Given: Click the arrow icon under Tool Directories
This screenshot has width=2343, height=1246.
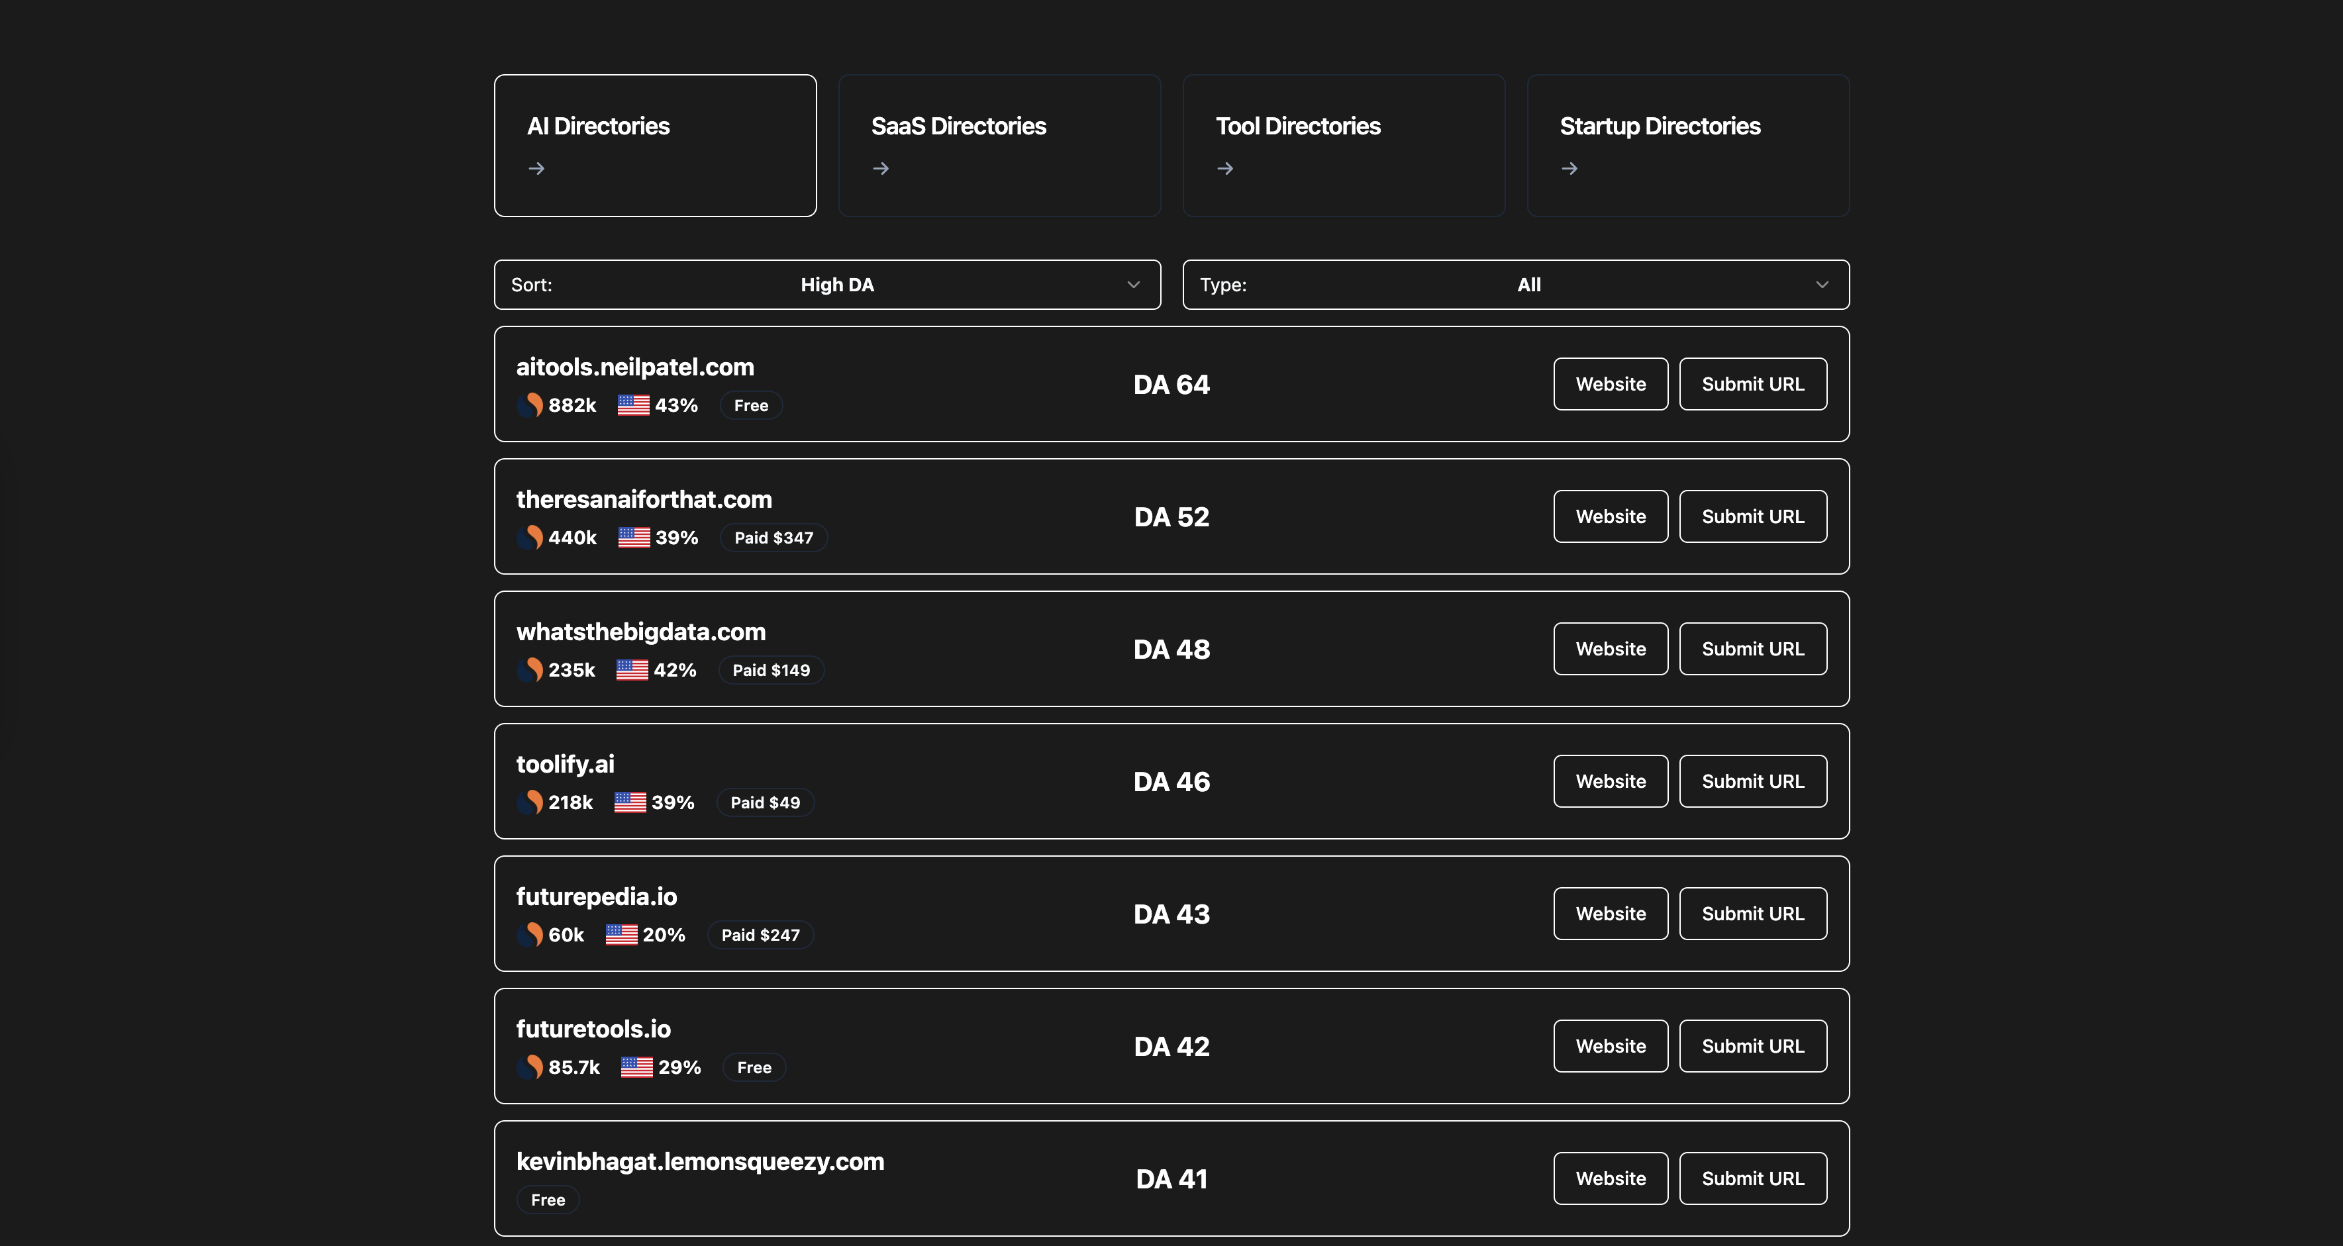Looking at the screenshot, I should (1225, 168).
